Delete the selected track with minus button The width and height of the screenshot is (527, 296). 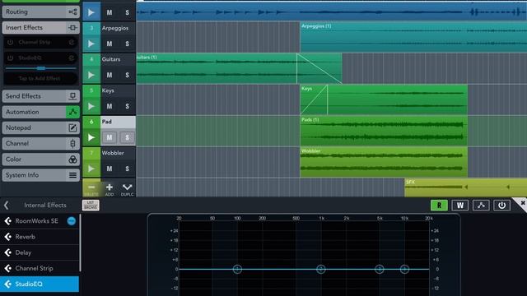tap(91, 189)
